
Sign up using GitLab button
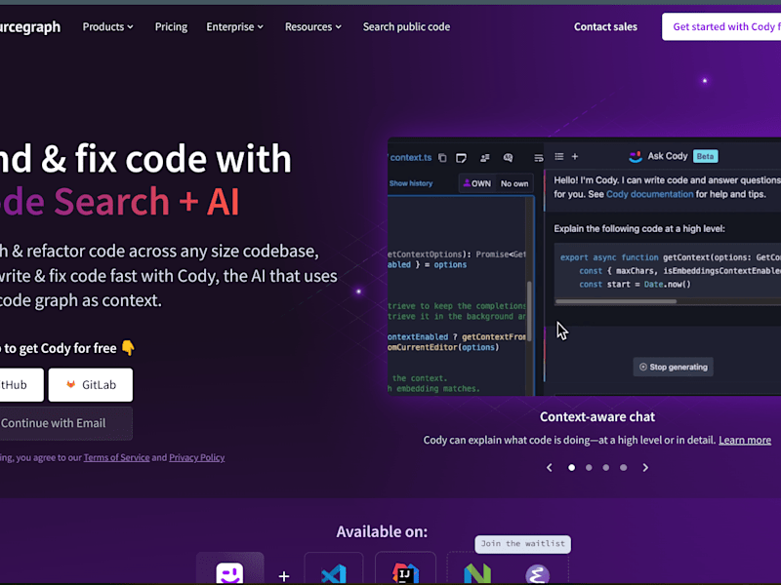pyautogui.click(x=91, y=384)
